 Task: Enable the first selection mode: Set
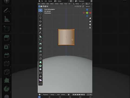(x=39, y=6)
